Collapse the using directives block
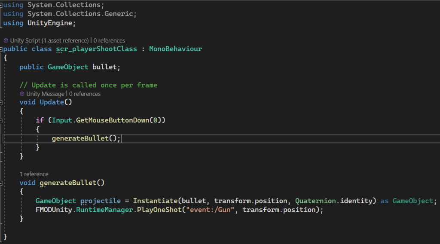 [2, 5]
